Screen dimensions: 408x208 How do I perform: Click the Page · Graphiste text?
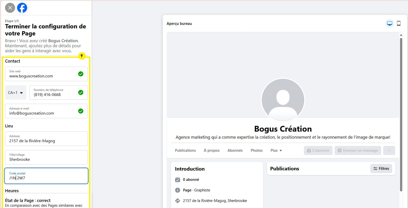click(196, 190)
